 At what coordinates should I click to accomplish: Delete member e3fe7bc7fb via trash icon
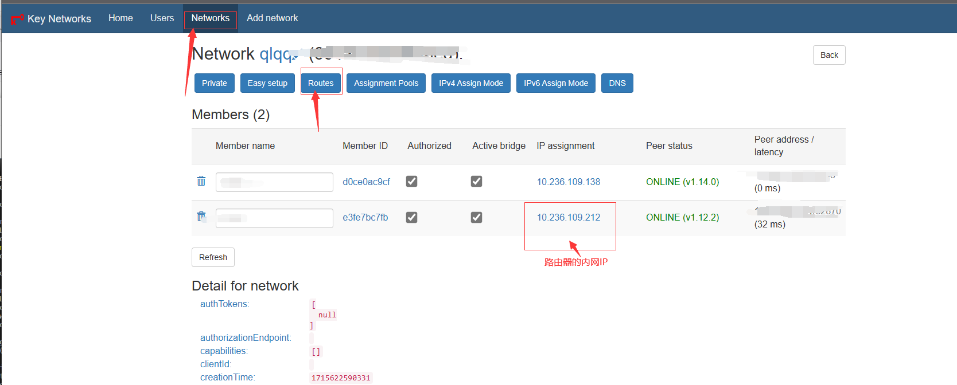201,217
